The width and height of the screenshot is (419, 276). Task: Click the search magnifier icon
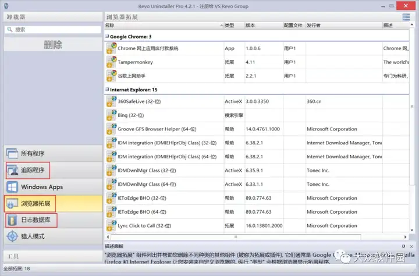point(10,30)
